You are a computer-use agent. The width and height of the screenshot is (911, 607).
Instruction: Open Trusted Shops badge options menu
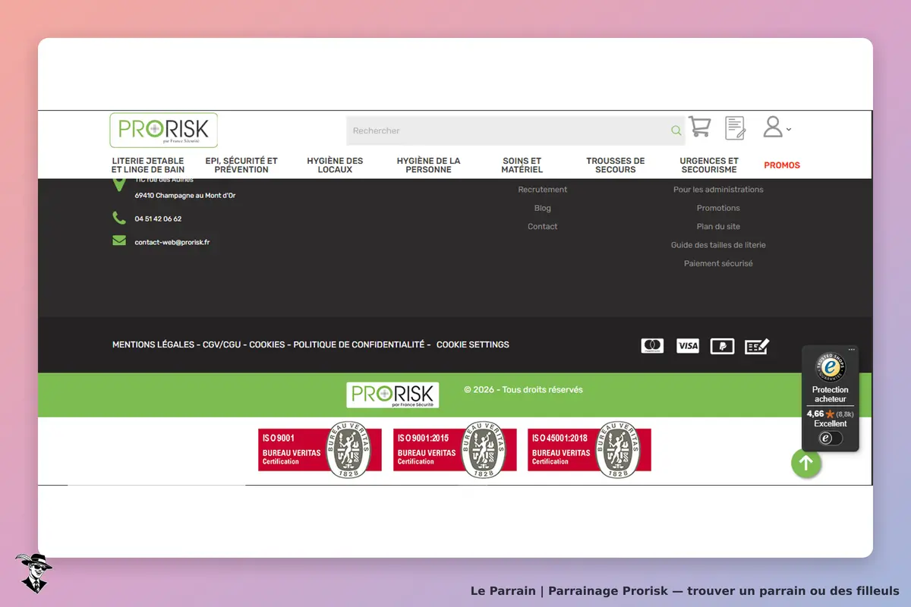click(852, 350)
